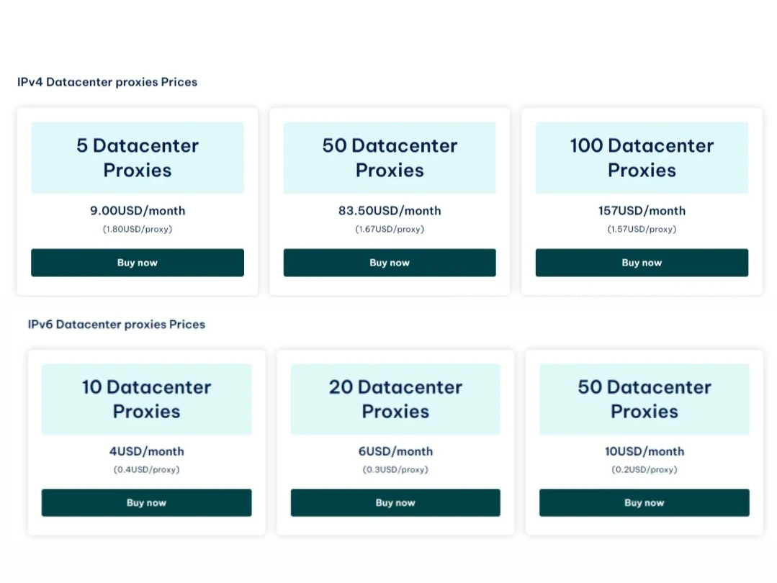The height and width of the screenshot is (583, 777).
Task: Select the 4USD/month price label
Action: pos(146,451)
